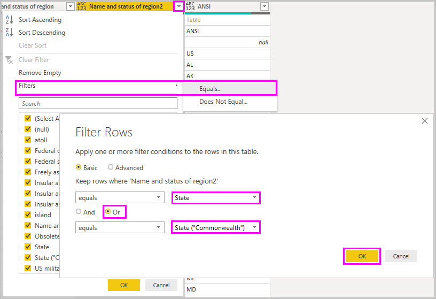Viewport: 436px width, 299px height.
Task: Open the Name and status of region column dropdown
Action: click(71, 6)
